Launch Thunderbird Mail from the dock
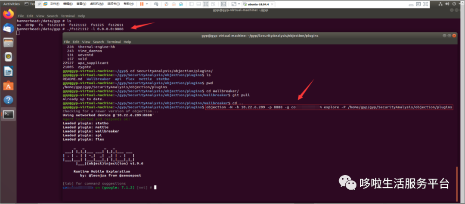Screen dimensions: 465x204 click(x=8, y=28)
